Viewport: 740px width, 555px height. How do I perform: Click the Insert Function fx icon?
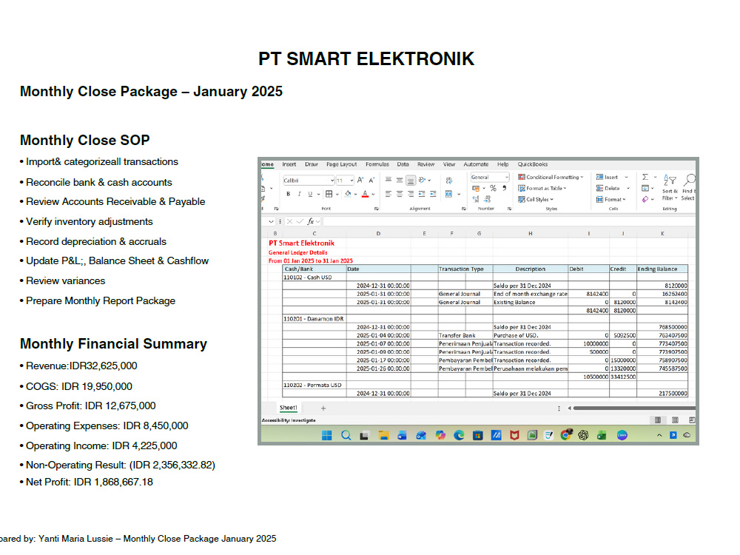coord(311,221)
